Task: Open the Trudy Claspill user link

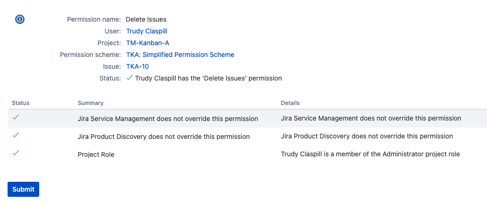Action: pyautogui.click(x=146, y=31)
